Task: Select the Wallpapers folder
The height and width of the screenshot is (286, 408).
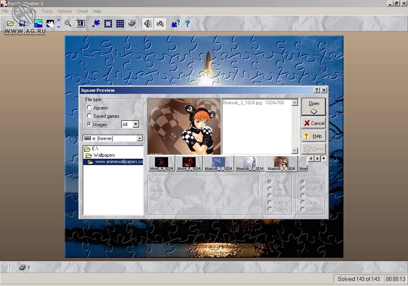Action: [100, 155]
